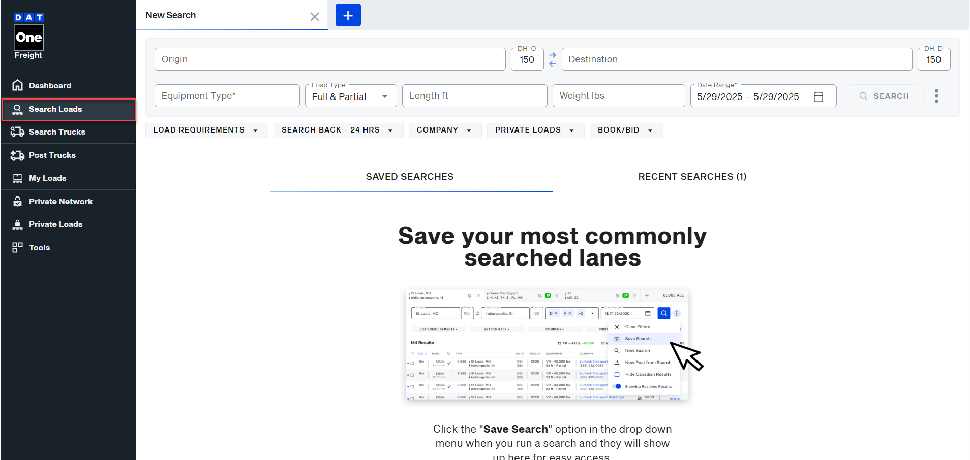Open Post Trucks in the sidebar
Viewport: 970px width, 460px height.
(x=52, y=155)
